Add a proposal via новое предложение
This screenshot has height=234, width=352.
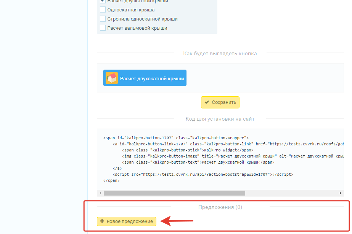127,221
